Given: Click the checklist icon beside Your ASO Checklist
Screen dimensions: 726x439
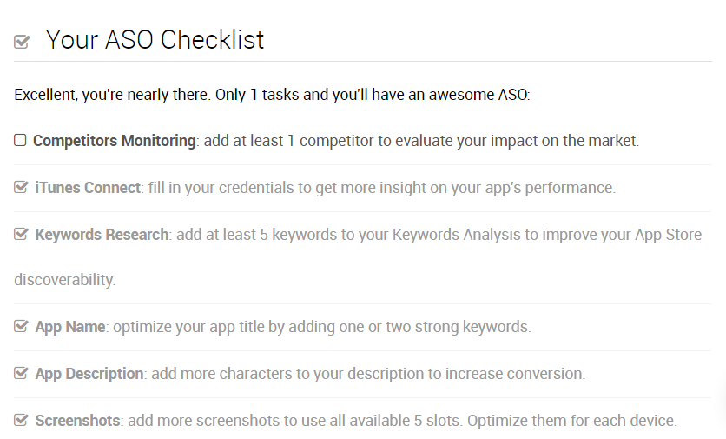Looking at the screenshot, I should (22, 42).
